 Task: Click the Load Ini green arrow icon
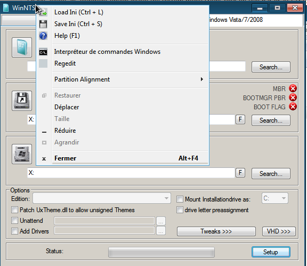[43, 12]
